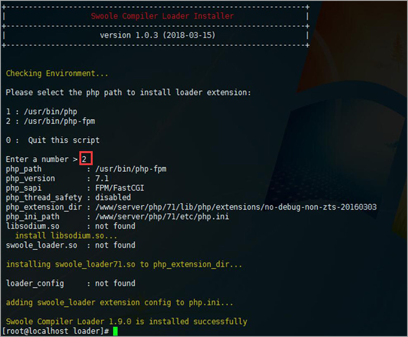This screenshot has height=337, width=408.
Task: Click the "php_ini_path" label
Action: (x=33, y=217)
